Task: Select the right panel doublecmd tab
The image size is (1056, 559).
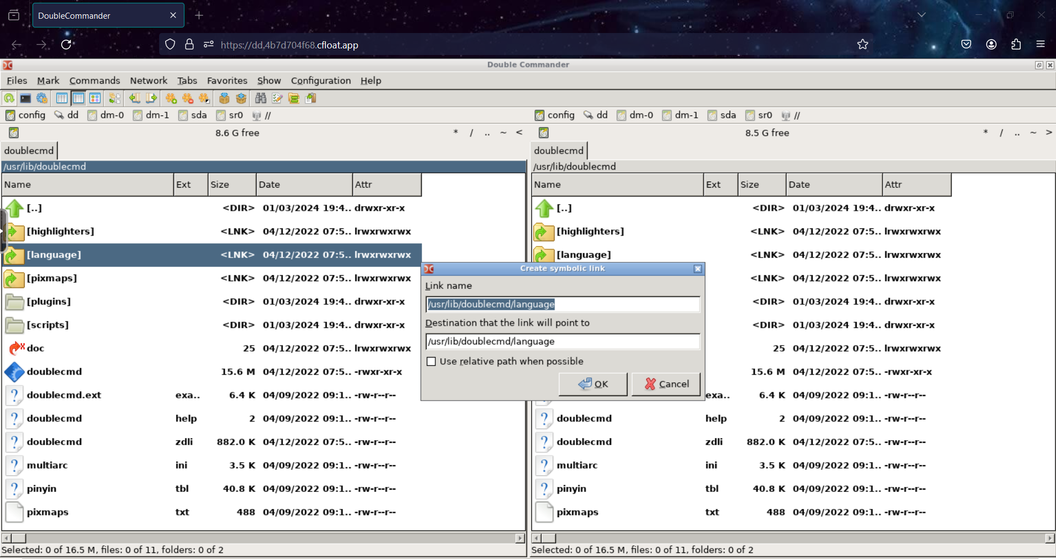Action: 559,150
